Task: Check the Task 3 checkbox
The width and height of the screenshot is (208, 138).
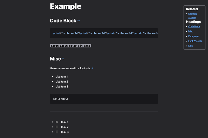Action: [x=57, y=132]
